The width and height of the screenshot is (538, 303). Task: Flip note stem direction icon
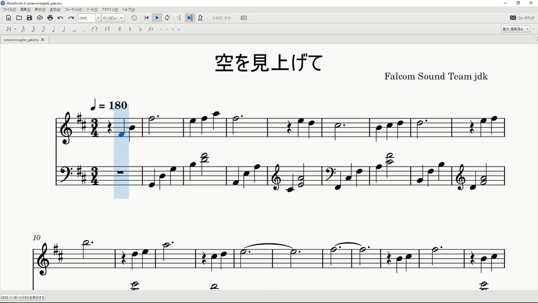[x=151, y=29]
